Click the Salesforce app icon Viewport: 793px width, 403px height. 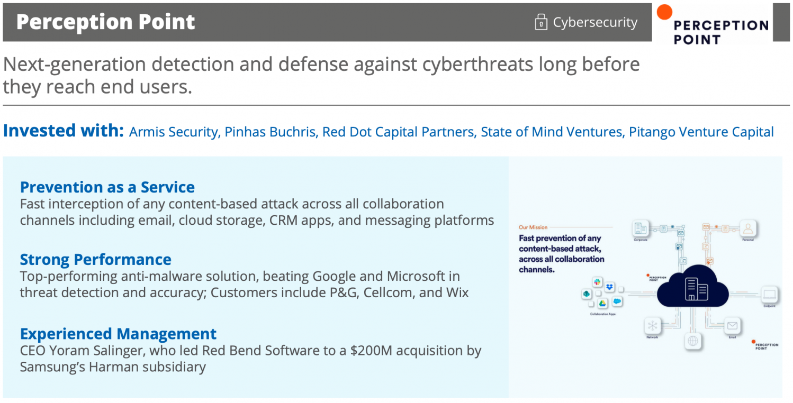(x=617, y=301)
